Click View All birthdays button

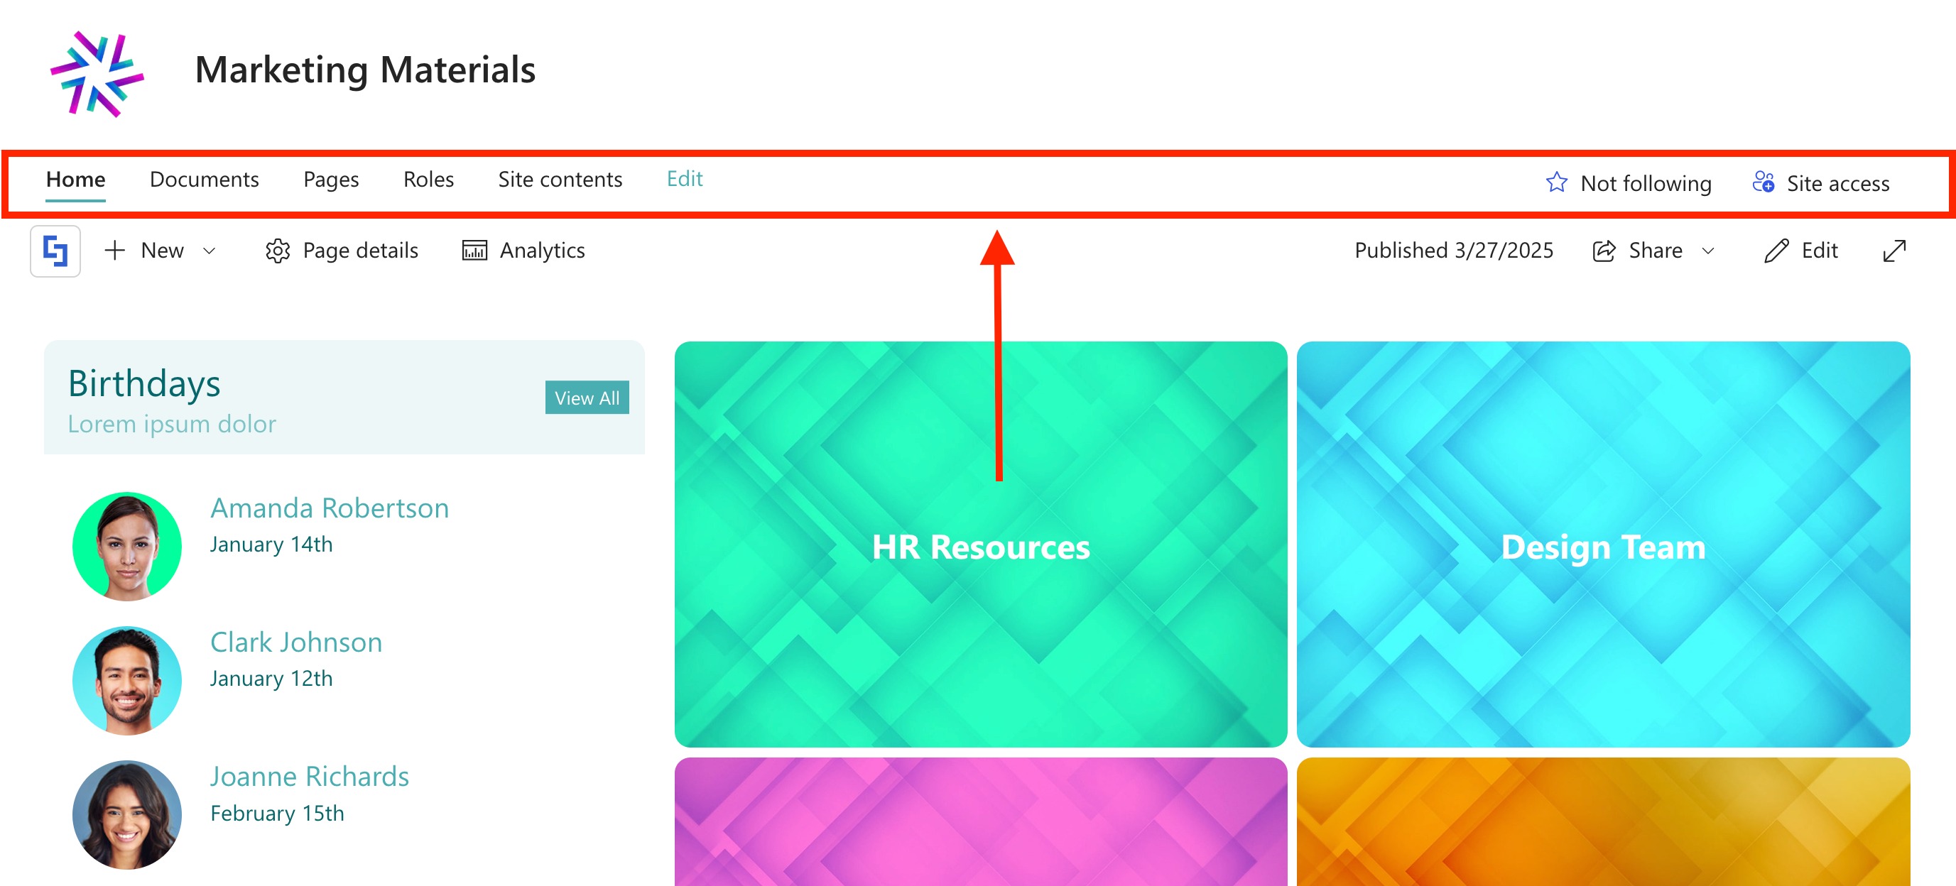[x=586, y=397]
